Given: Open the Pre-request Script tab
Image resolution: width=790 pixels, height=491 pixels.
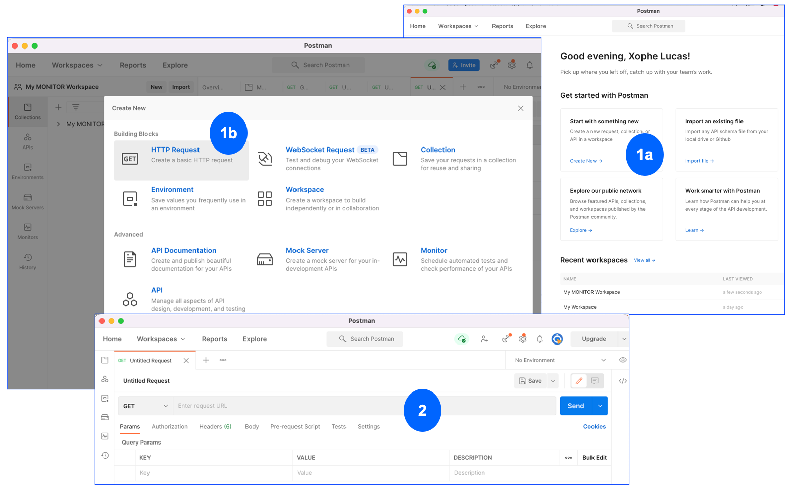Looking at the screenshot, I should [x=295, y=427].
